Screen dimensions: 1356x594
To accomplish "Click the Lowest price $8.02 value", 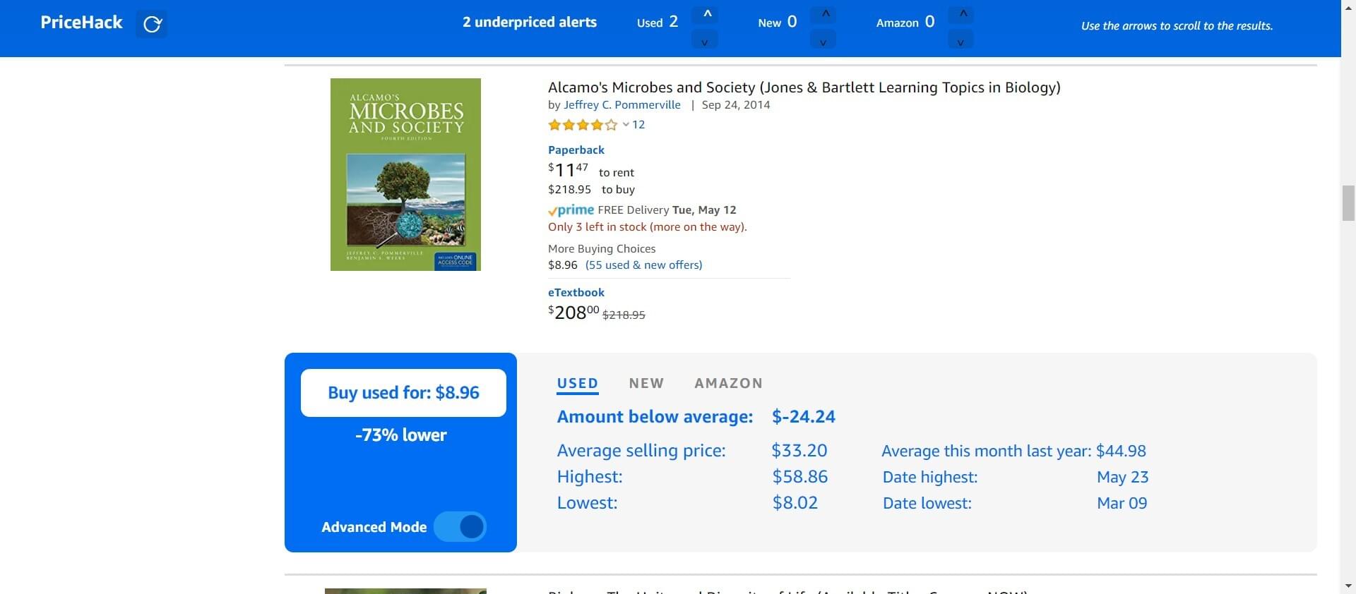I will click(x=795, y=503).
